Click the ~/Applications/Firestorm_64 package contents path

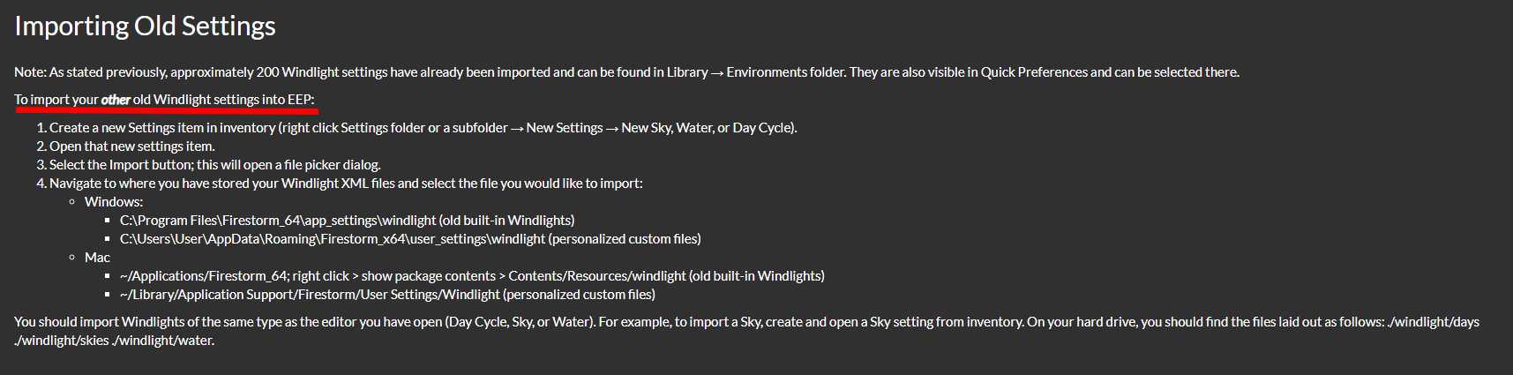[x=472, y=276]
